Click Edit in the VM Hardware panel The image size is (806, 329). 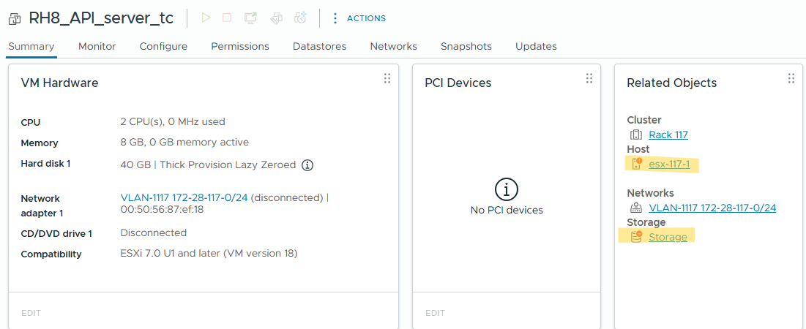point(31,313)
